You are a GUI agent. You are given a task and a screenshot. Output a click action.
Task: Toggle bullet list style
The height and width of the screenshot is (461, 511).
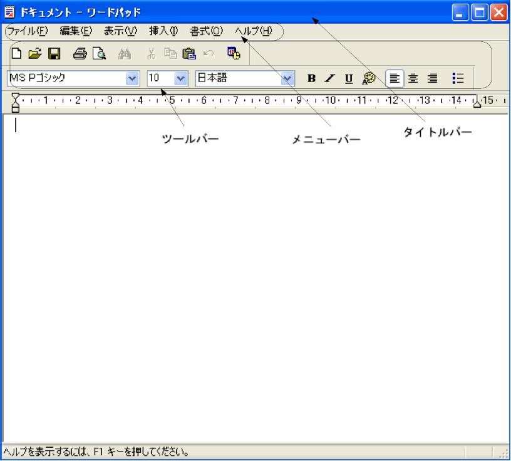tap(458, 78)
